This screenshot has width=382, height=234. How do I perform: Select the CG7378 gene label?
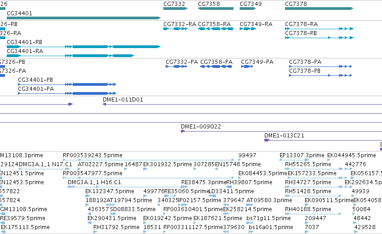[296, 4]
